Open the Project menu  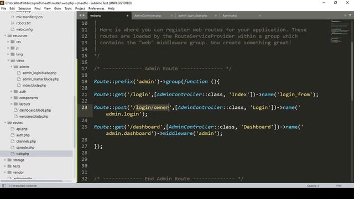point(80,9)
